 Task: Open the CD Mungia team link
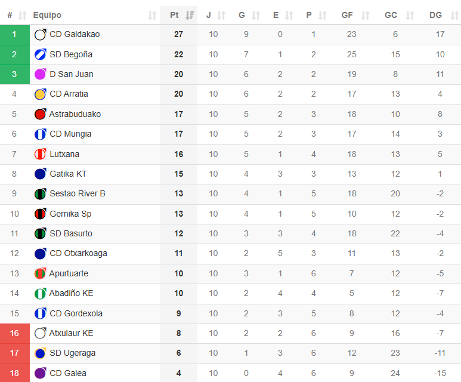(70, 134)
